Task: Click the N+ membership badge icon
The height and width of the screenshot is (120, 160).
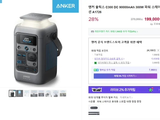Action: point(96,70)
